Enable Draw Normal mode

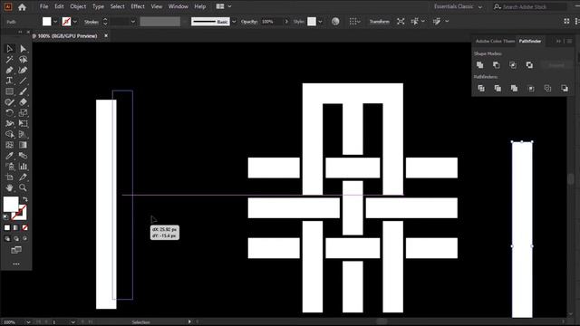click(x=7, y=239)
